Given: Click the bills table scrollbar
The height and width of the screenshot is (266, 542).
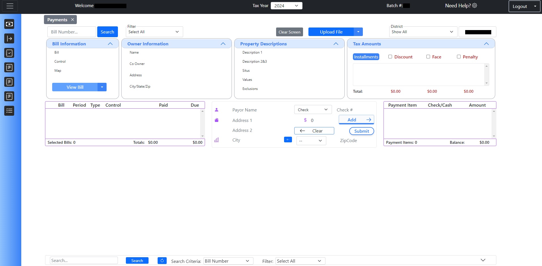Looking at the screenshot, I should (202, 123).
